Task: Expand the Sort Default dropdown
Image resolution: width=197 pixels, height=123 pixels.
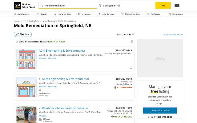Action: click(125, 34)
